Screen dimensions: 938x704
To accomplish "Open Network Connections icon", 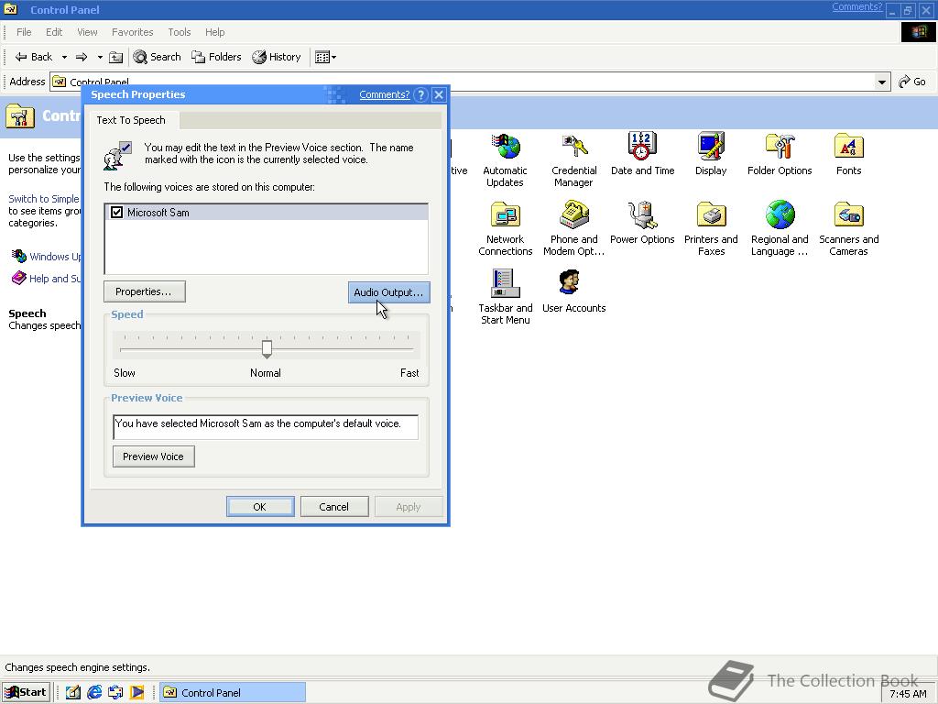I will (x=505, y=228).
